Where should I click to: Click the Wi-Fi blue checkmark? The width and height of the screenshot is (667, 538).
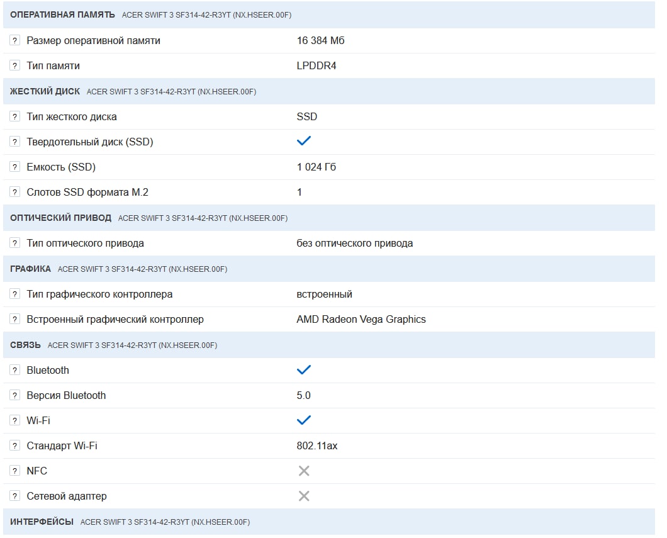pyautogui.click(x=304, y=420)
